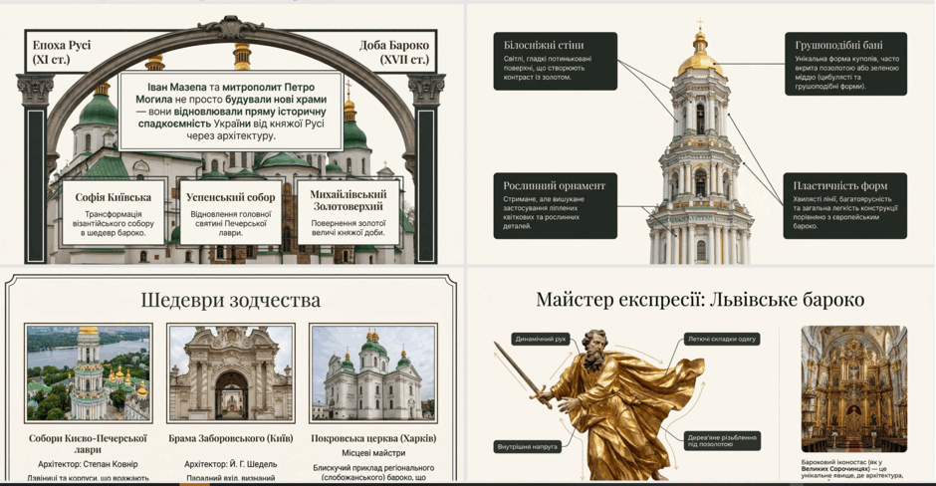Select the 'Успенський собор' card
Viewport: 936px width, 486px height.
[x=230, y=212]
